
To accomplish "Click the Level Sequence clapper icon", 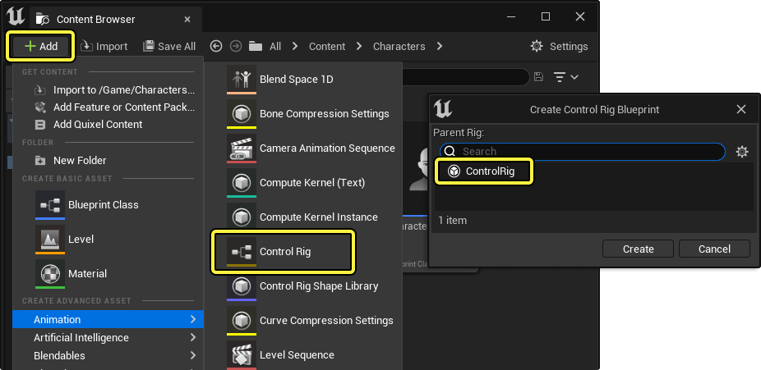I will (242, 355).
